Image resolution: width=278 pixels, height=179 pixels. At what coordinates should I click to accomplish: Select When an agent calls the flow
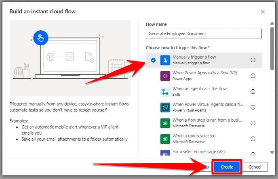(204, 92)
